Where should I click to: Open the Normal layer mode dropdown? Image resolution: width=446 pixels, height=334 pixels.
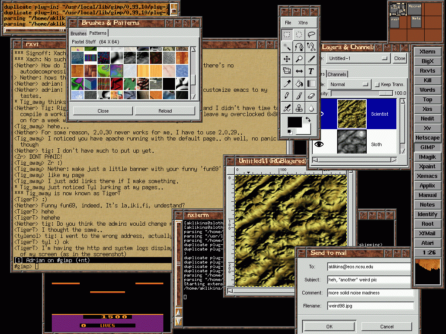[349, 84]
